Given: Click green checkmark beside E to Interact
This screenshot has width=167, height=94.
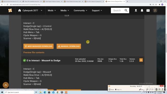Looking at the screenshot, I should tap(24, 60).
